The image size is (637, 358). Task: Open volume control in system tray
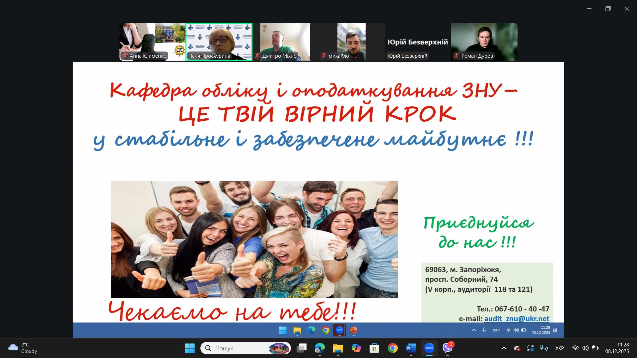click(585, 348)
